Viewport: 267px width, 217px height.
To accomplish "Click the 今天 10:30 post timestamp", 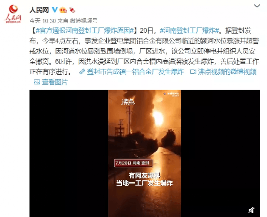I will point(42,21).
